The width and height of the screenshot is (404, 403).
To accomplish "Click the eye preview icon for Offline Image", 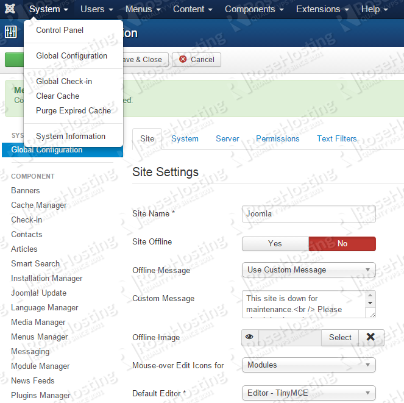I will pyautogui.click(x=249, y=337).
